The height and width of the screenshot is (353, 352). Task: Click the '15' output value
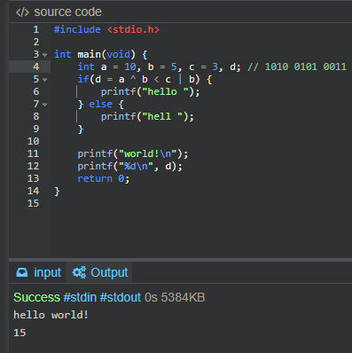[x=20, y=333]
